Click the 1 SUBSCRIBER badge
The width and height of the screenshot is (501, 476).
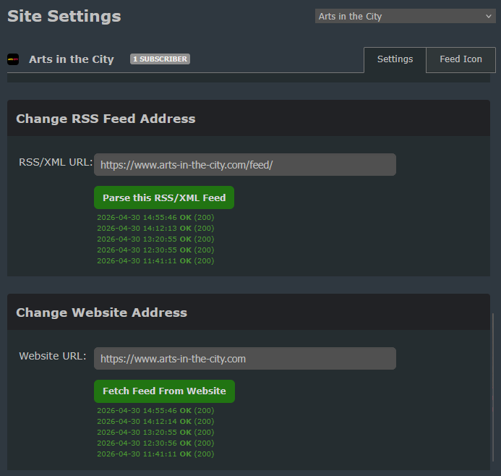pos(160,59)
